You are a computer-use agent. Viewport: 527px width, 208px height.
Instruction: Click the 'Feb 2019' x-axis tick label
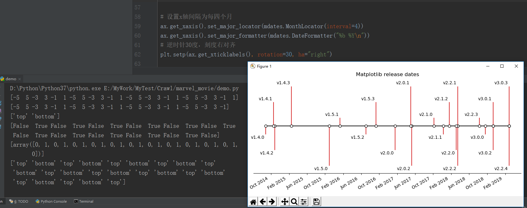pyautogui.click(x=492, y=183)
